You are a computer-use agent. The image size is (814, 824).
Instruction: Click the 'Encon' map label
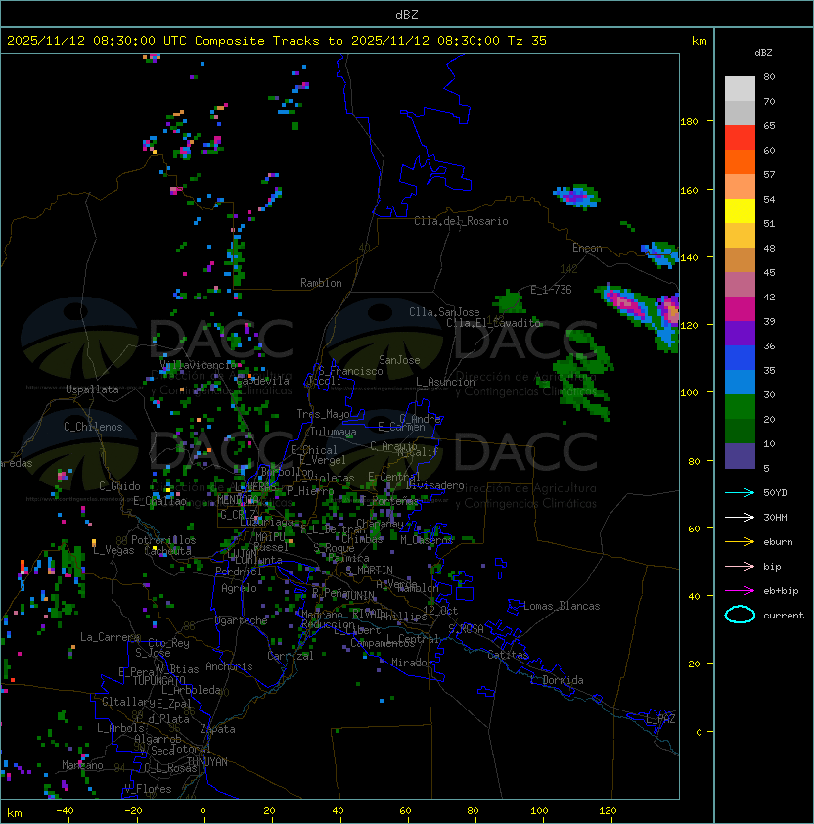pyautogui.click(x=587, y=248)
